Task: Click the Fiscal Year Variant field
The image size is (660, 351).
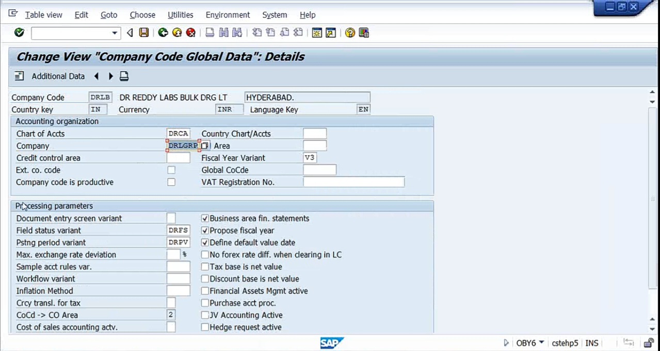Action: point(310,158)
